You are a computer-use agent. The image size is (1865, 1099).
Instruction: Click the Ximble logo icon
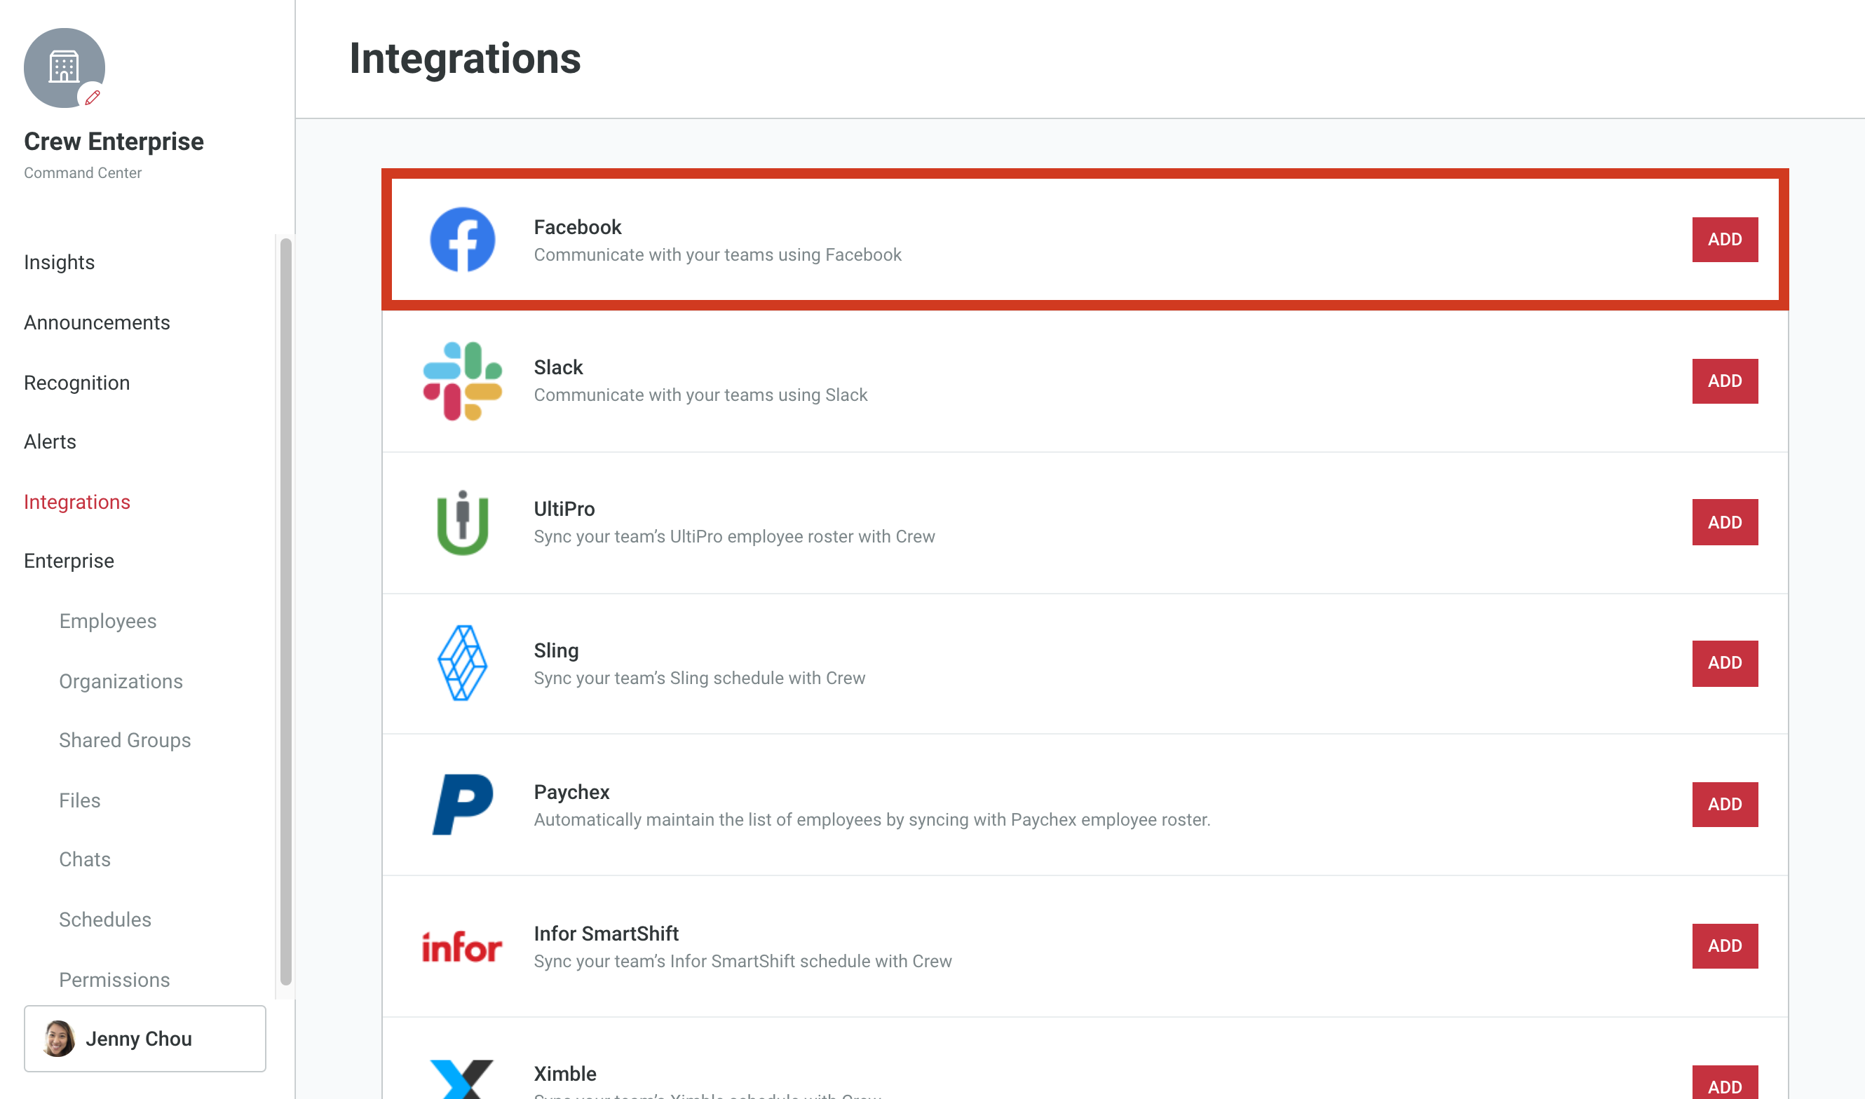(462, 1080)
